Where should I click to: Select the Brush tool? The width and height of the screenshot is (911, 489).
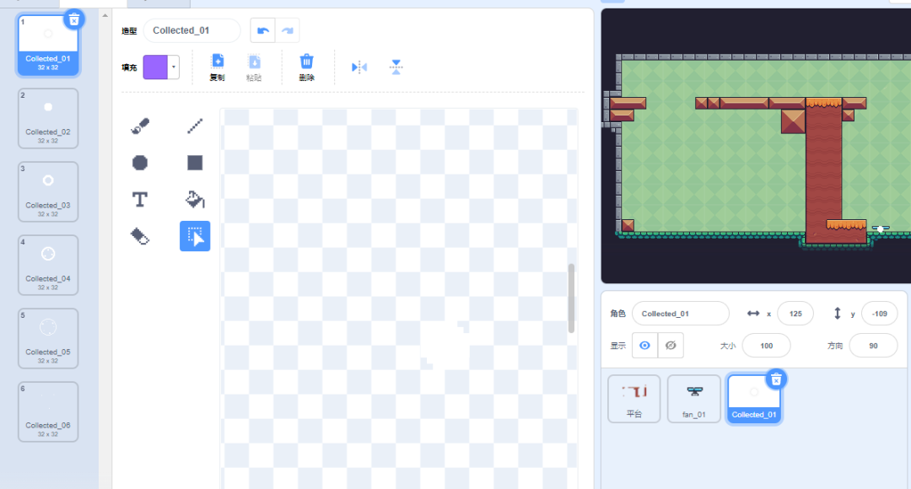140,126
